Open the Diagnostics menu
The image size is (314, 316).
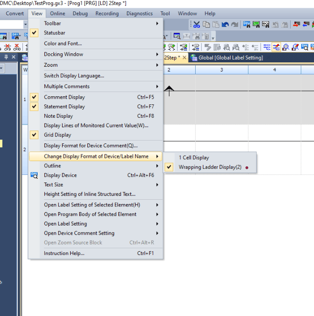(139, 13)
